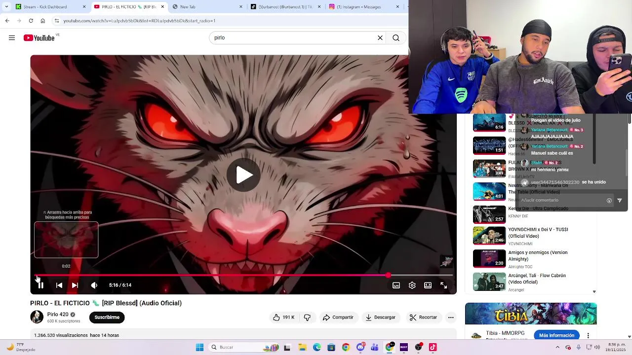The image size is (632, 355).
Task: Go back with the browser back arrow
Action: pos(7,21)
